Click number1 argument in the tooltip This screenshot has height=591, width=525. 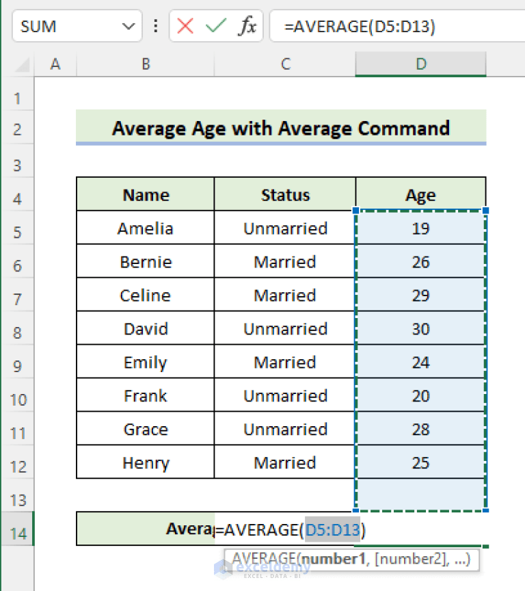[x=334, y=559]
